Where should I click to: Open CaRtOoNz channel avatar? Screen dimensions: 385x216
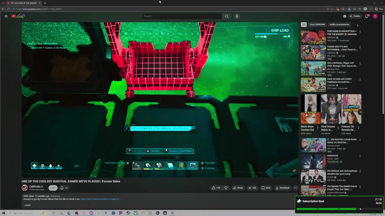25,188
